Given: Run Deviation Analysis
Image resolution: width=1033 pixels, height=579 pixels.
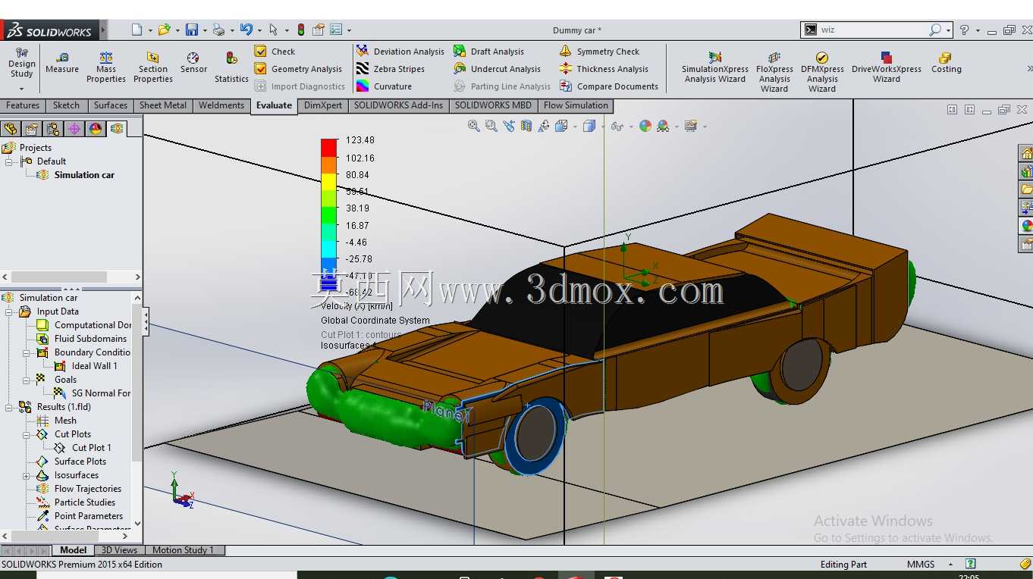Looking at the screenshot, I should coord(400,52).
